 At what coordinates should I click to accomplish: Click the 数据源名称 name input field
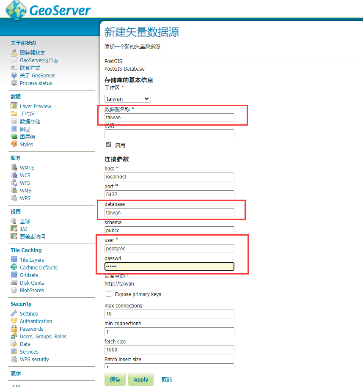click(169, 118)
